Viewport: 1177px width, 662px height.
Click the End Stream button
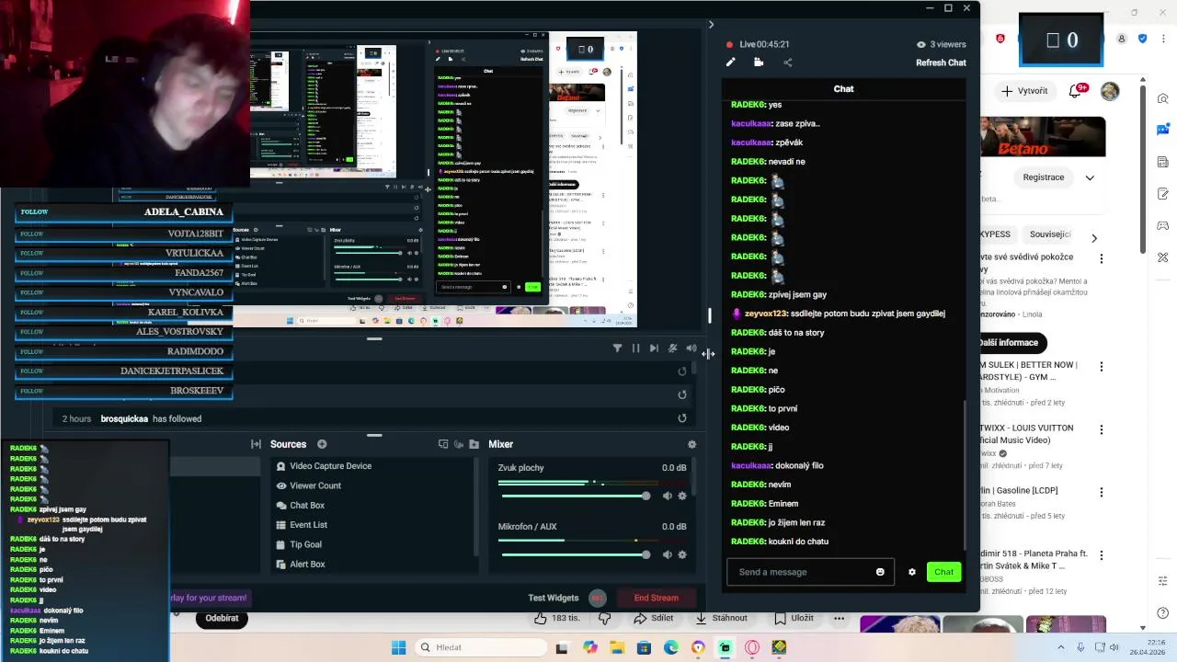(657, 598)
